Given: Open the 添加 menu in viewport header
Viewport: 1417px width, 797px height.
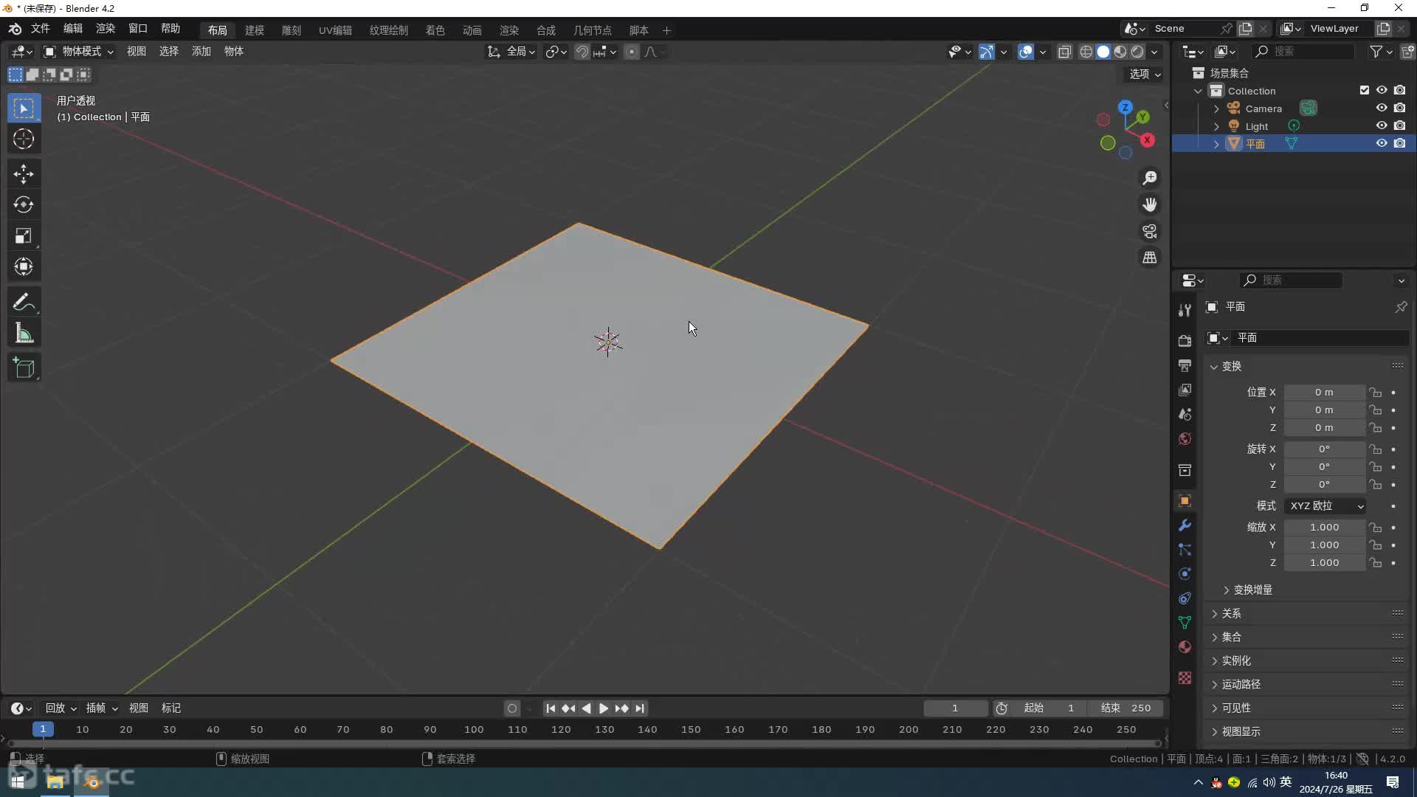Looking at the screenshot, I should [x=201, y=51].
